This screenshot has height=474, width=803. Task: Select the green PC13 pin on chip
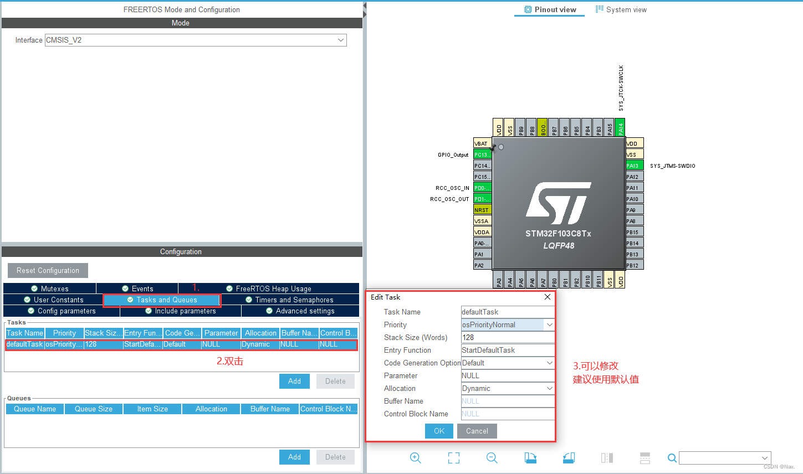pos(482,154)
